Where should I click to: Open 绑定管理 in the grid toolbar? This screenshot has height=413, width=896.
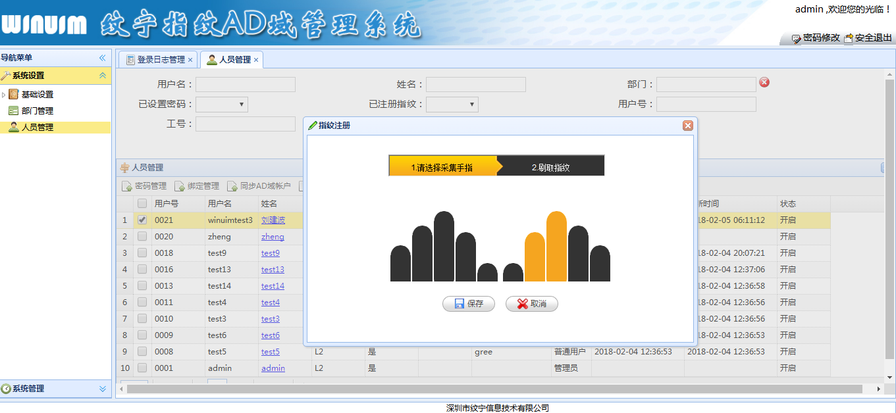coord(197,186)
